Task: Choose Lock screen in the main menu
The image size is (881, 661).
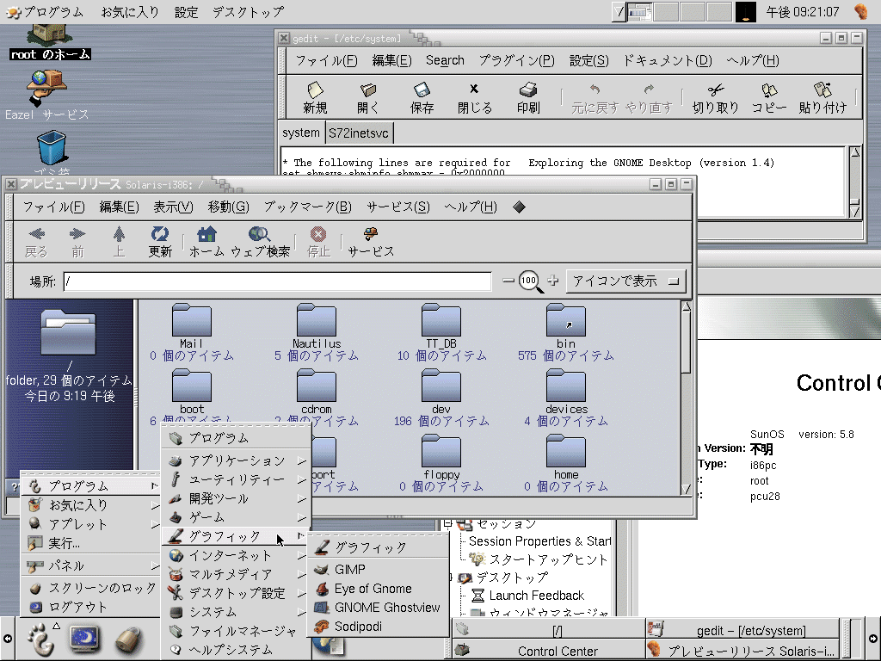Action: (x=91, y=588)
